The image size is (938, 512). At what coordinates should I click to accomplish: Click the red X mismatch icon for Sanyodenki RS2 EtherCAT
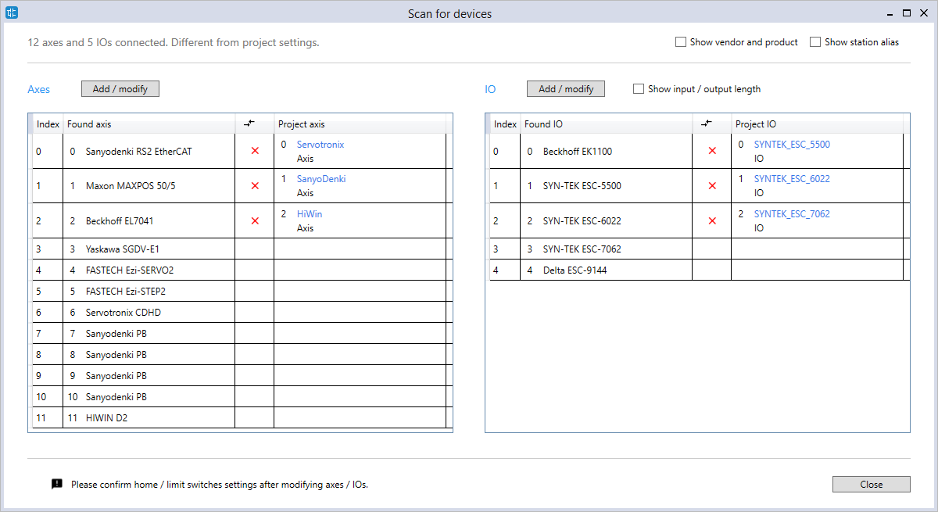[x=255, y=152]
